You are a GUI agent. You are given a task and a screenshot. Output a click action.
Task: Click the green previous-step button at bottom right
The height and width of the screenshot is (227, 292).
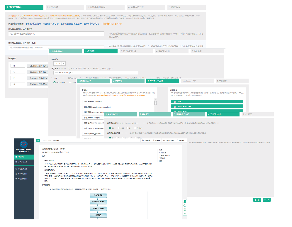[x=257, y=200]
